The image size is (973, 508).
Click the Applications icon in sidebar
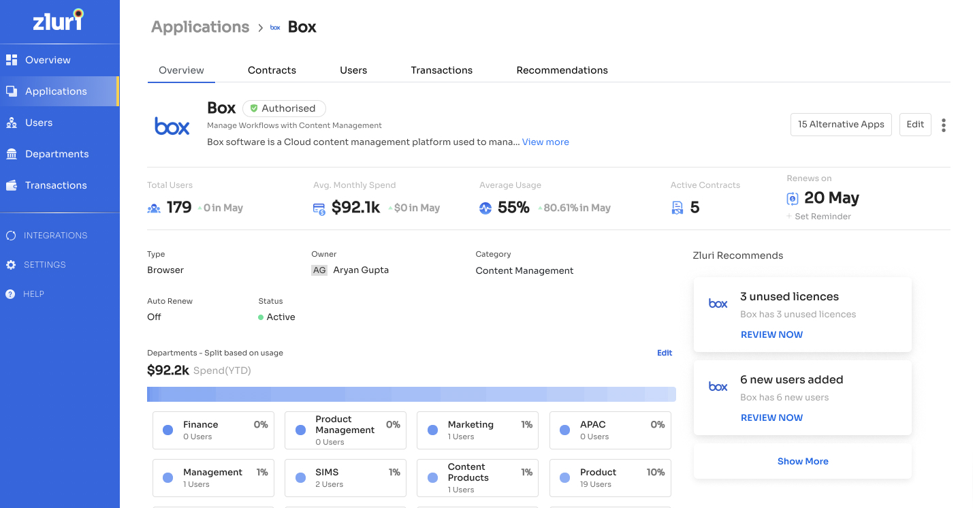11,91
